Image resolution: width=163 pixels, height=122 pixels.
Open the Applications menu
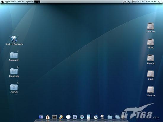10,1
